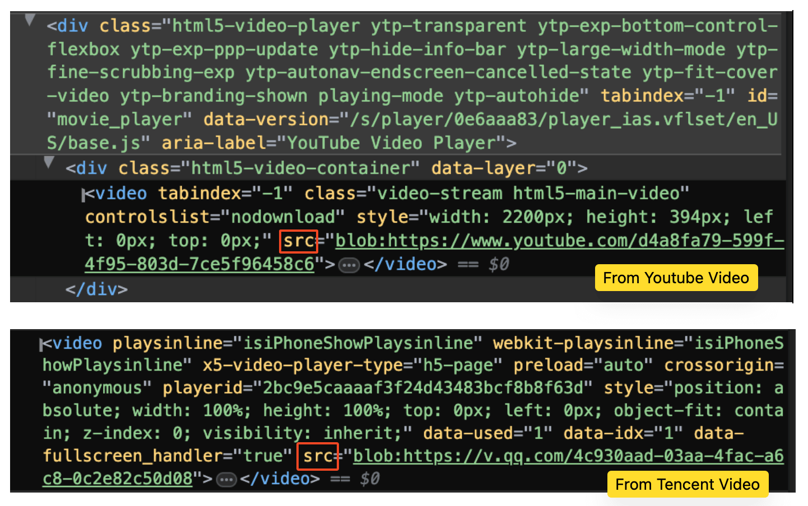Screen dimensions: 808x506
Task: Click the "html5-video-container" class value
Action: coord(300,168)
